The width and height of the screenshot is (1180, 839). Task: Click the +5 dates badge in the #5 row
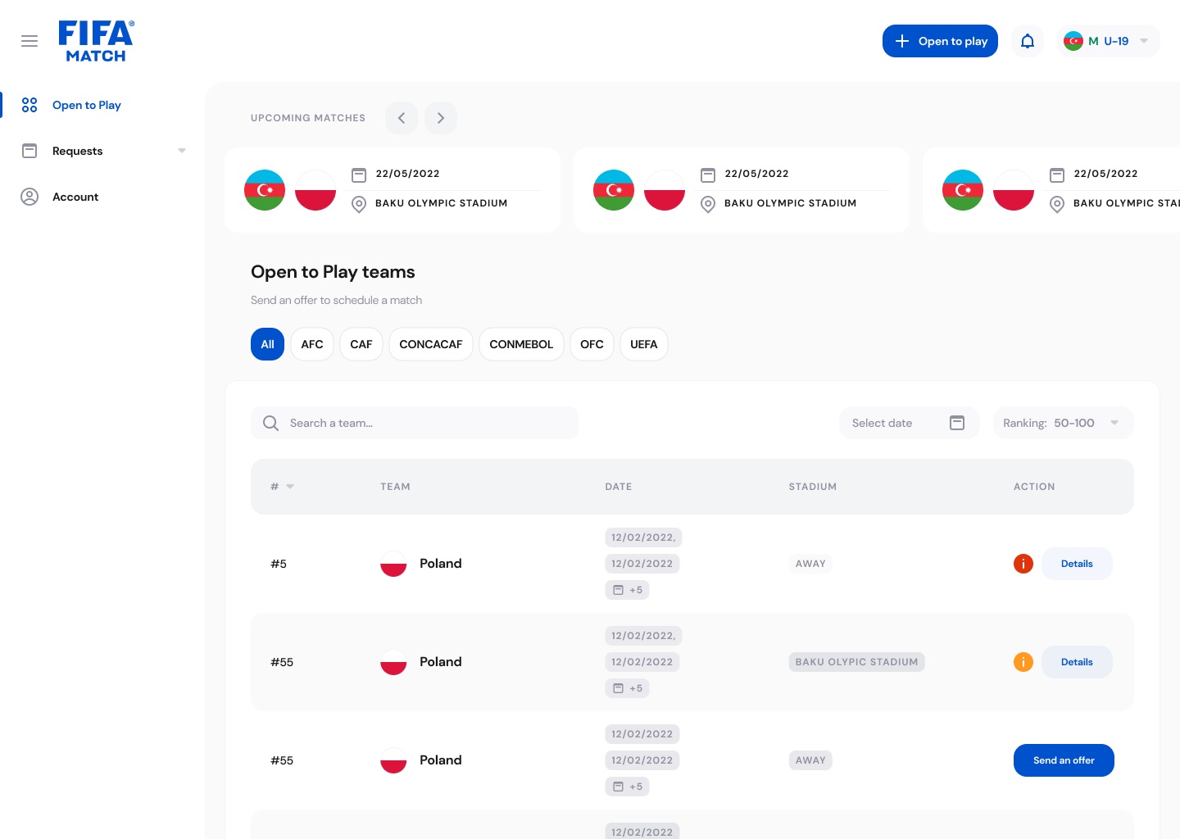(628, 590)
